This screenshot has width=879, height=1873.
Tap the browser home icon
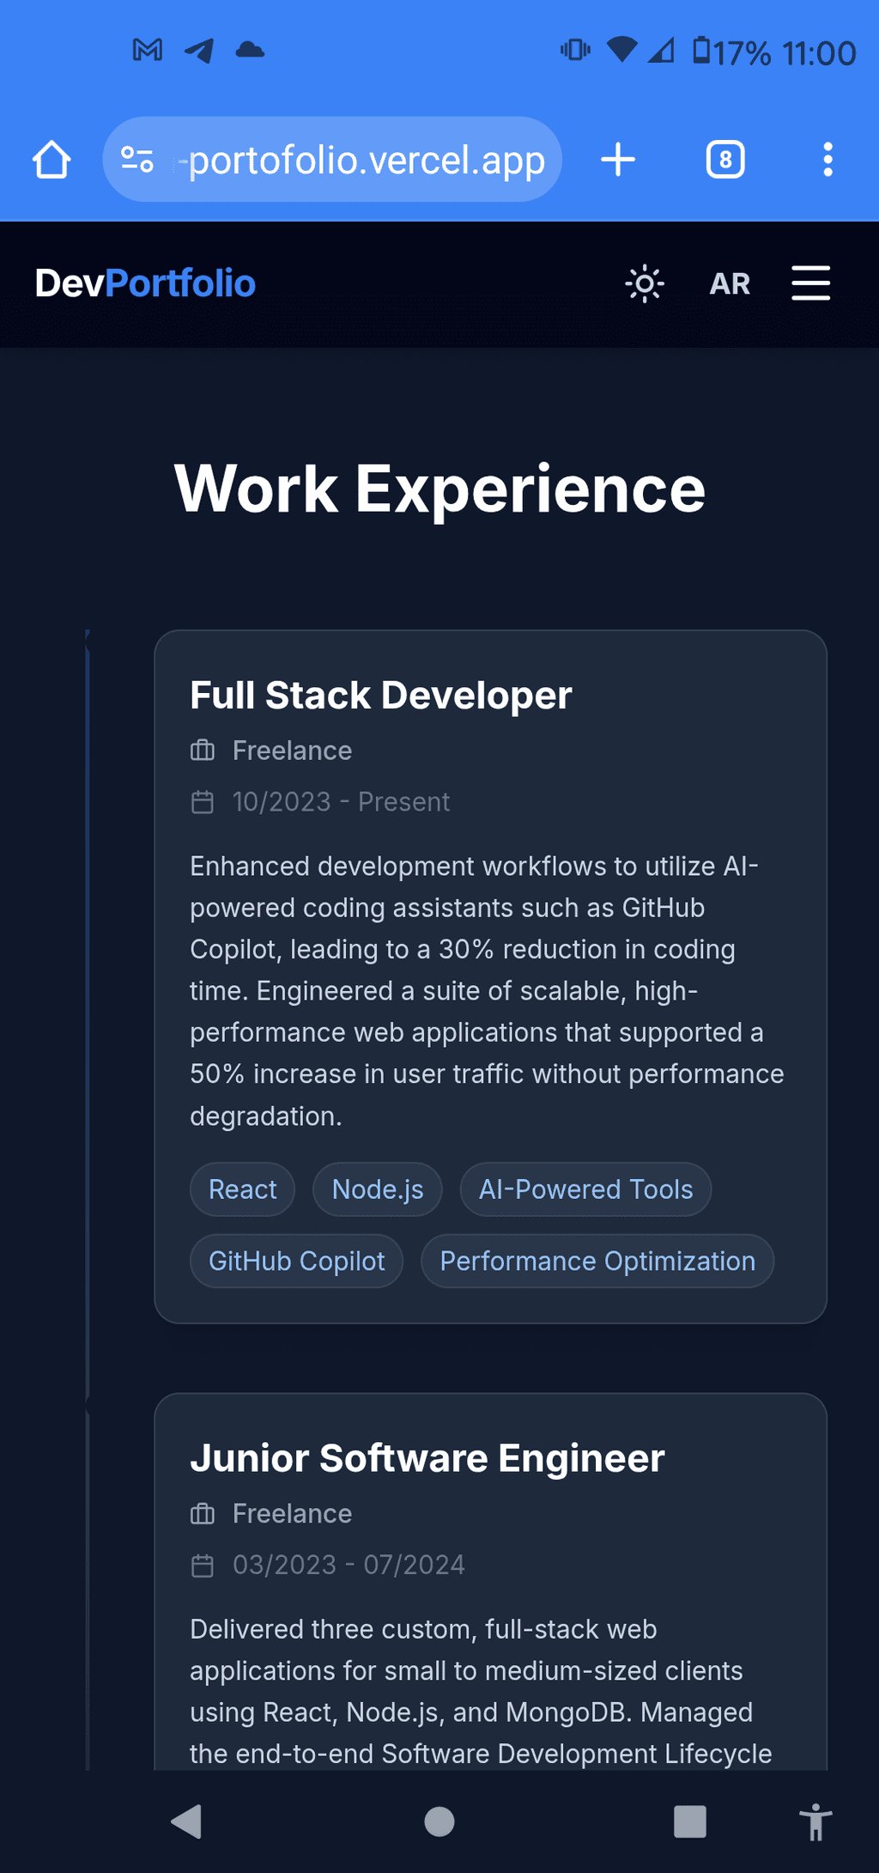52,160
